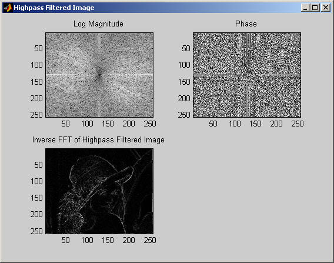Image resolution: width=334 pixels, height=263 pixels.
Task: Minimize the Highpass Filtered Image window
Action: tap(305, 8)
